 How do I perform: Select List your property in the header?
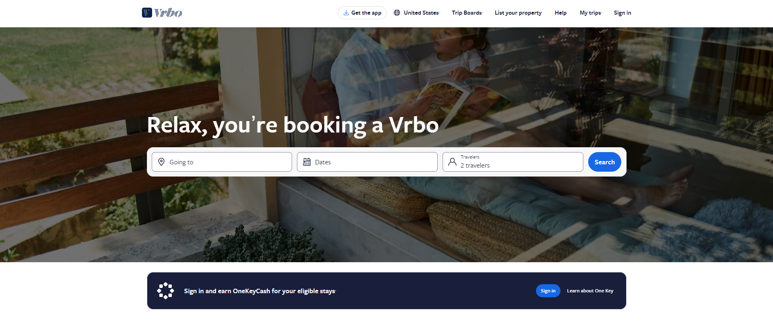click(x=518, y=13)
